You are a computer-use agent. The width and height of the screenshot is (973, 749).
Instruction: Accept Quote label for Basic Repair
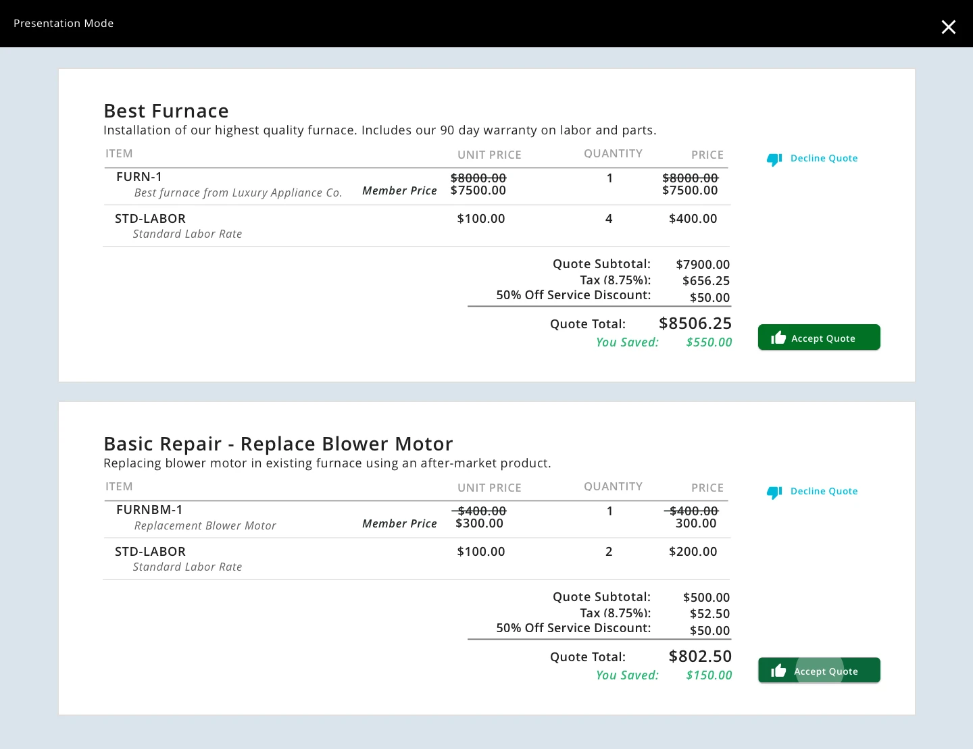coord(826,671)
